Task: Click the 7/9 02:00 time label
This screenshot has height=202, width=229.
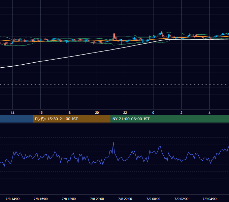Action: pos(181,199)
